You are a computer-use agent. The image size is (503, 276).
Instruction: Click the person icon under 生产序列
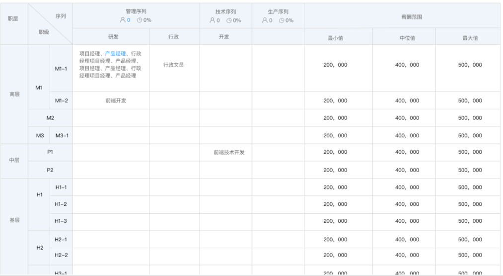[265, 20]
